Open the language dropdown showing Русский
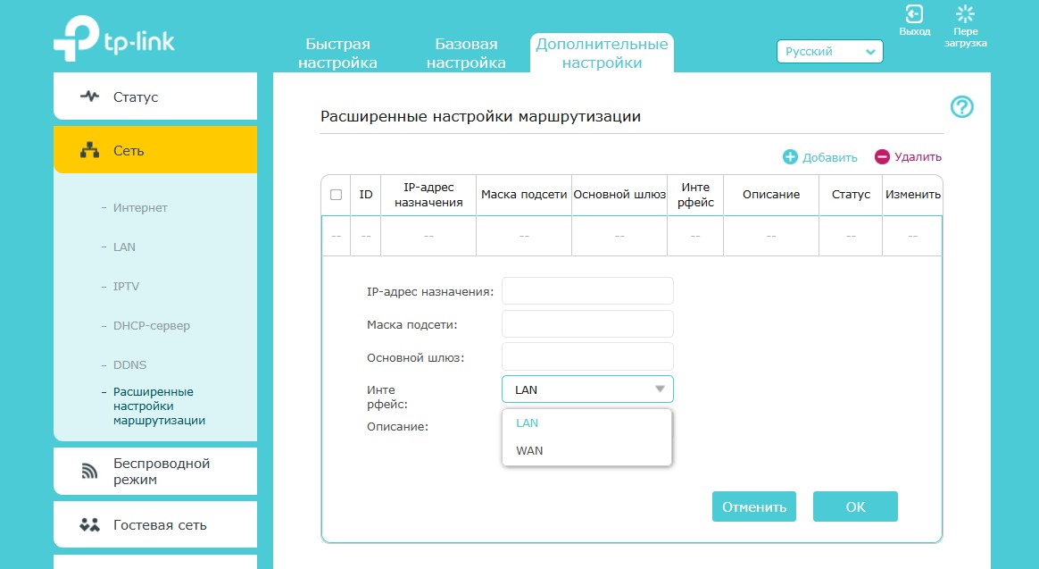The width and height of the screenshot is (1039, 569). click(829, 52)
